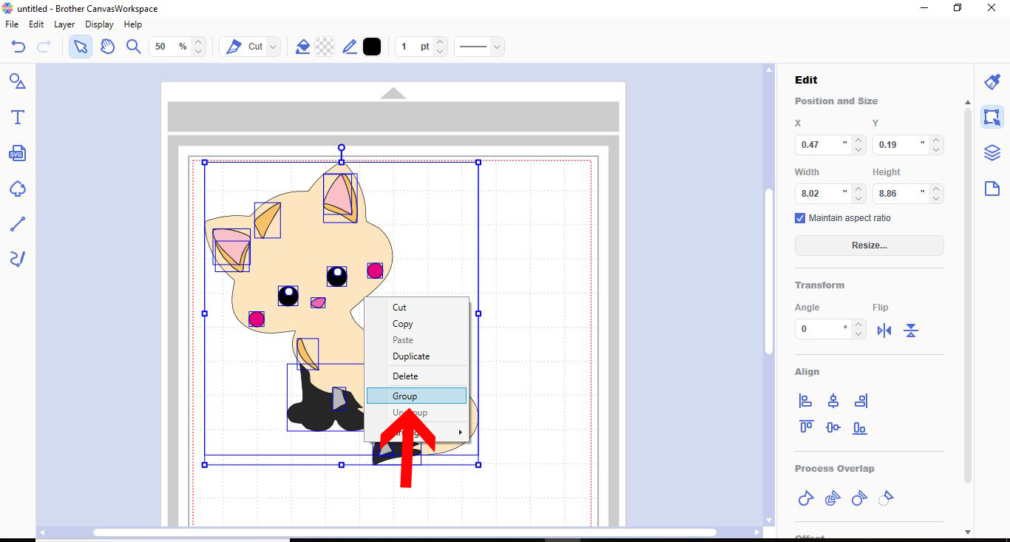Choose Group from the context menu
This screenshot has height=542, width=1010.
click(404, 396)
